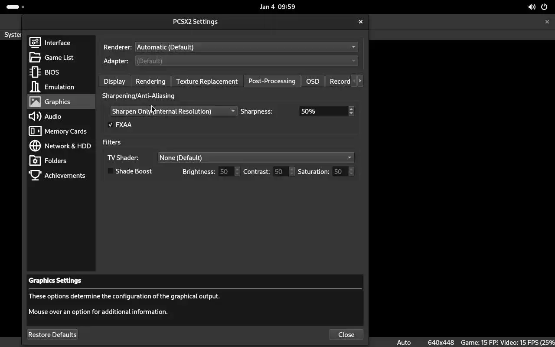This screenshot has width=555, height=347.
Task: Open the Network & HDD globe icon
Action: coord(35,146)
